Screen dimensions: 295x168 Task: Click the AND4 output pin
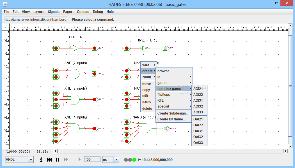pos(95,129)
